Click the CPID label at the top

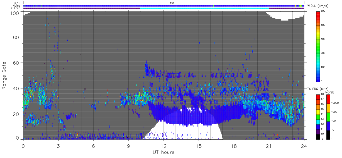coord(17,3)
